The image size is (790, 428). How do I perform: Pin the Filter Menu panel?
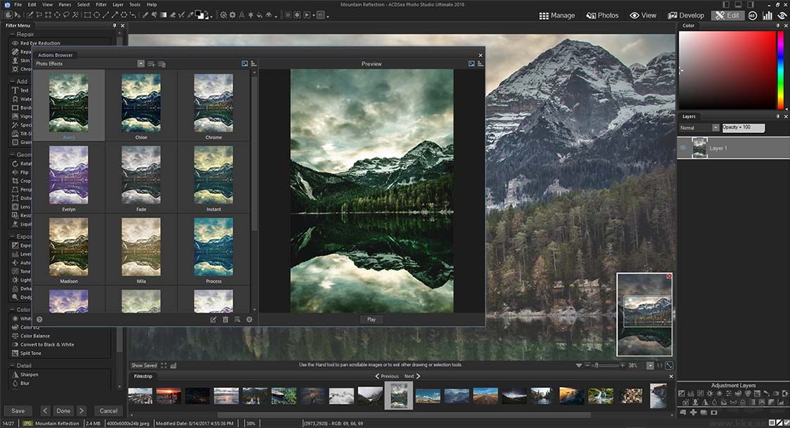[113, 25]
